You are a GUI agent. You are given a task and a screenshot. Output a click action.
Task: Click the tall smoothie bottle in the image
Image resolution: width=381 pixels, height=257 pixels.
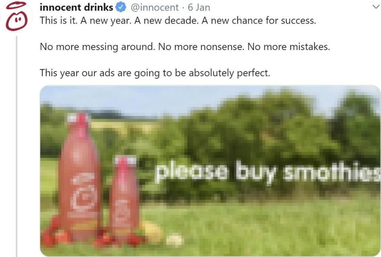point(80,177)
